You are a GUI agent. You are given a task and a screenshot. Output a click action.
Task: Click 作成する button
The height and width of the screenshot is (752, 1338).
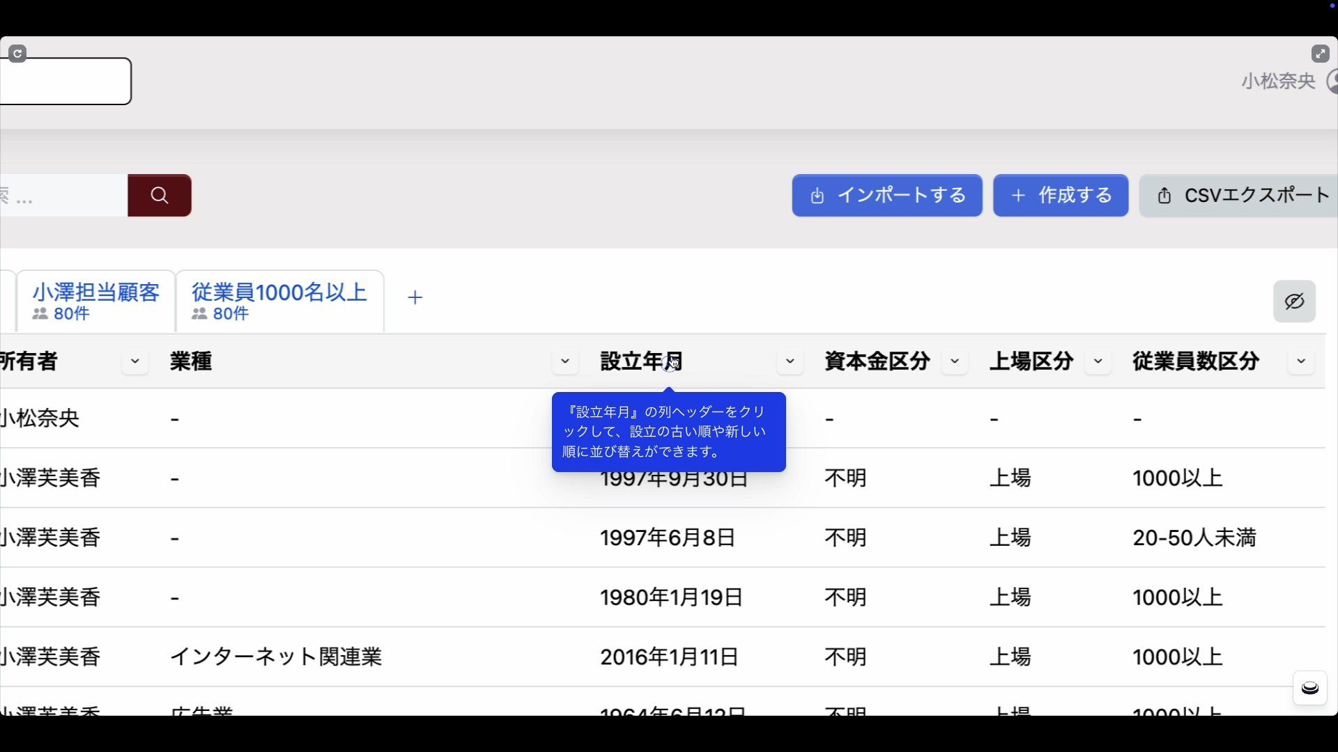tap(1061, 196)
